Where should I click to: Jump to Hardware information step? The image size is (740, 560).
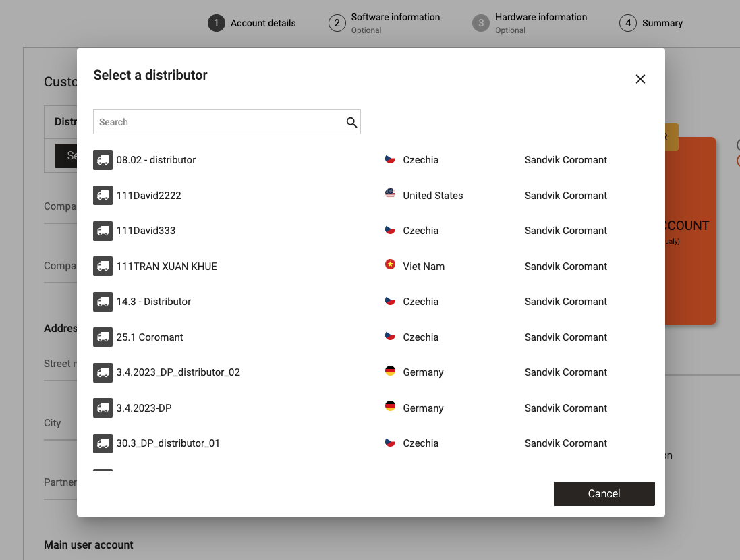540,18
